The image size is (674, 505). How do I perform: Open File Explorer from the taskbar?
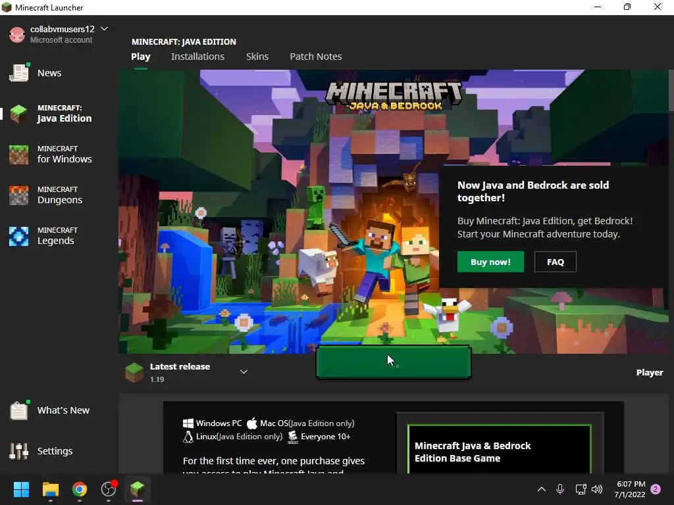(x=50, y=489)
